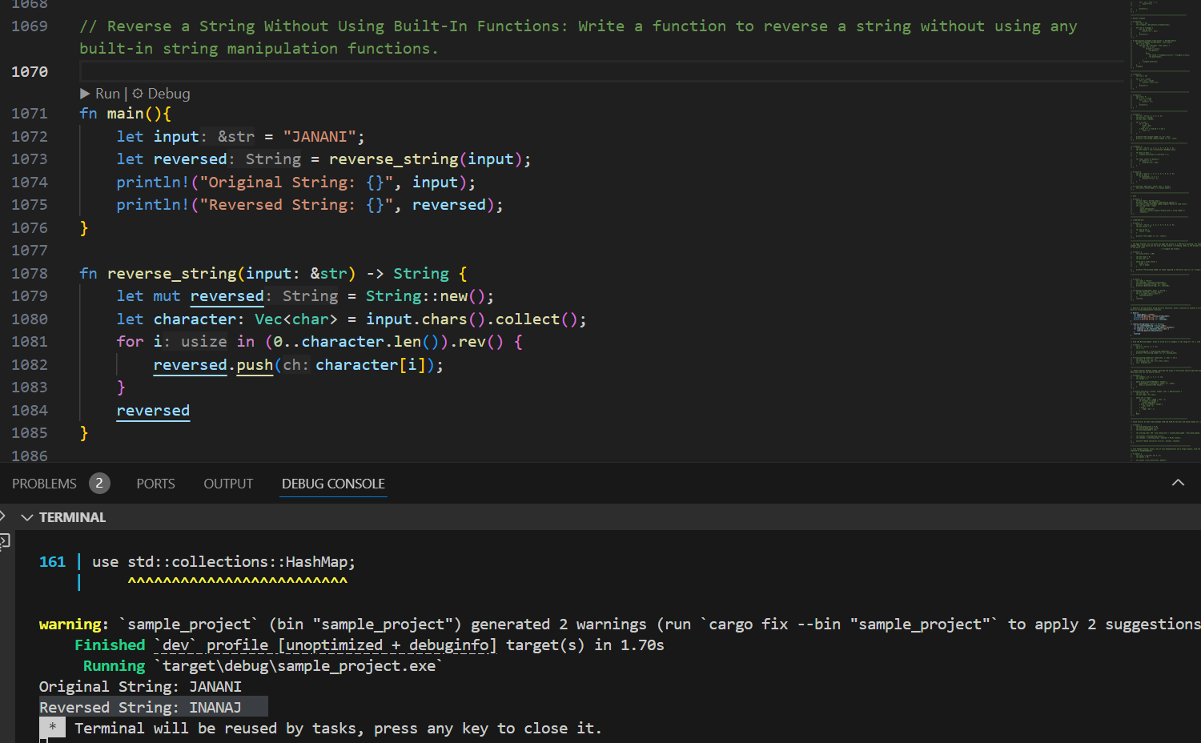This screenshot has width=1201, height=743.
Task: Click the asterisk marker in the terminal
Action: pyautogui.click(x=52, y=728)
